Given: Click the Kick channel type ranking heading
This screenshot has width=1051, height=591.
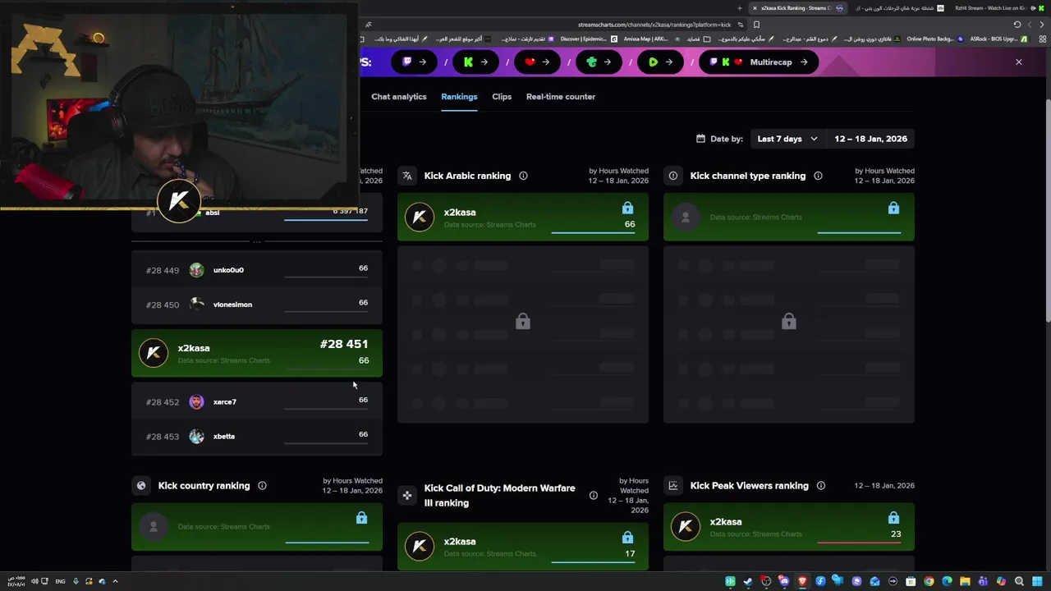Looking at the screenshot, I should 748,176.
